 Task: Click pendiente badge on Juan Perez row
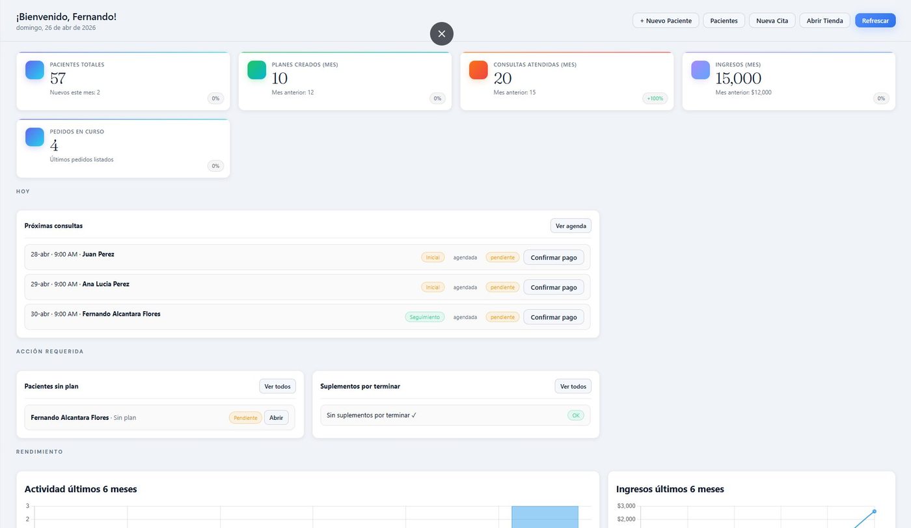[x=502, y=257]
